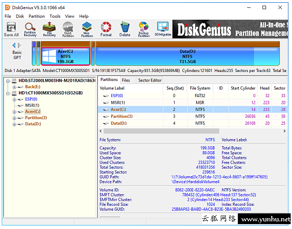Select Partition(3) in the disk tree

coord(36,118)
